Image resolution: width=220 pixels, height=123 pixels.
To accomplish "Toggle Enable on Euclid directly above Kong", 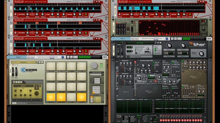I will pos(86,51).
